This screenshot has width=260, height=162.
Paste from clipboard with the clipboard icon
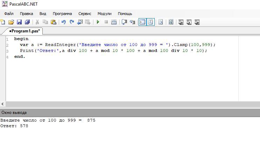coord(54,22)
